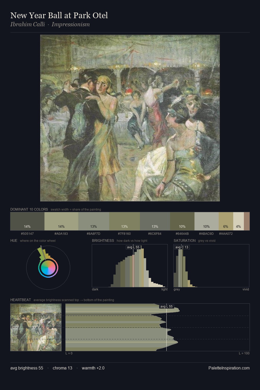Screen dimensions: 260x390
Task: Click the hex code text #8A8F7D
Action: point(93,234)
